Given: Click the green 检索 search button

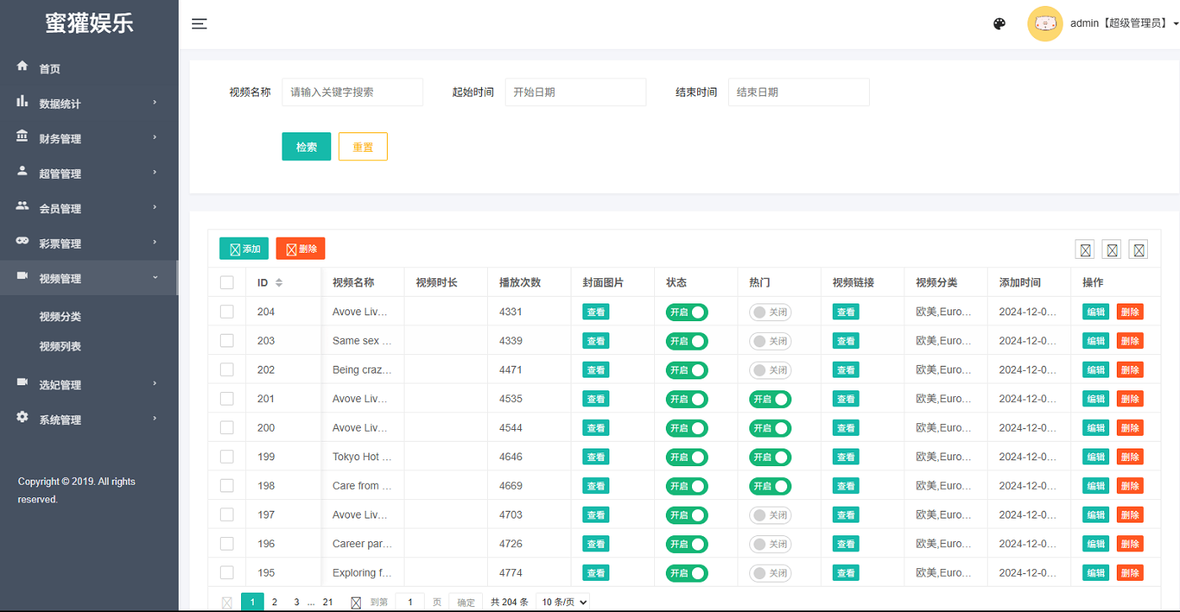Looking at the screenshot, I should [x=306, y=147].
